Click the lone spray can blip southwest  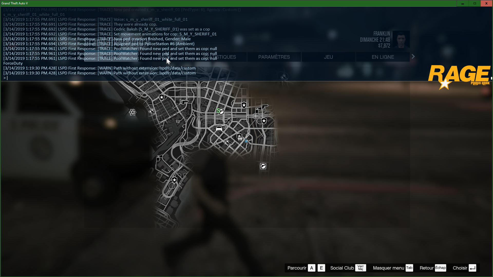[x=159, y=157]
